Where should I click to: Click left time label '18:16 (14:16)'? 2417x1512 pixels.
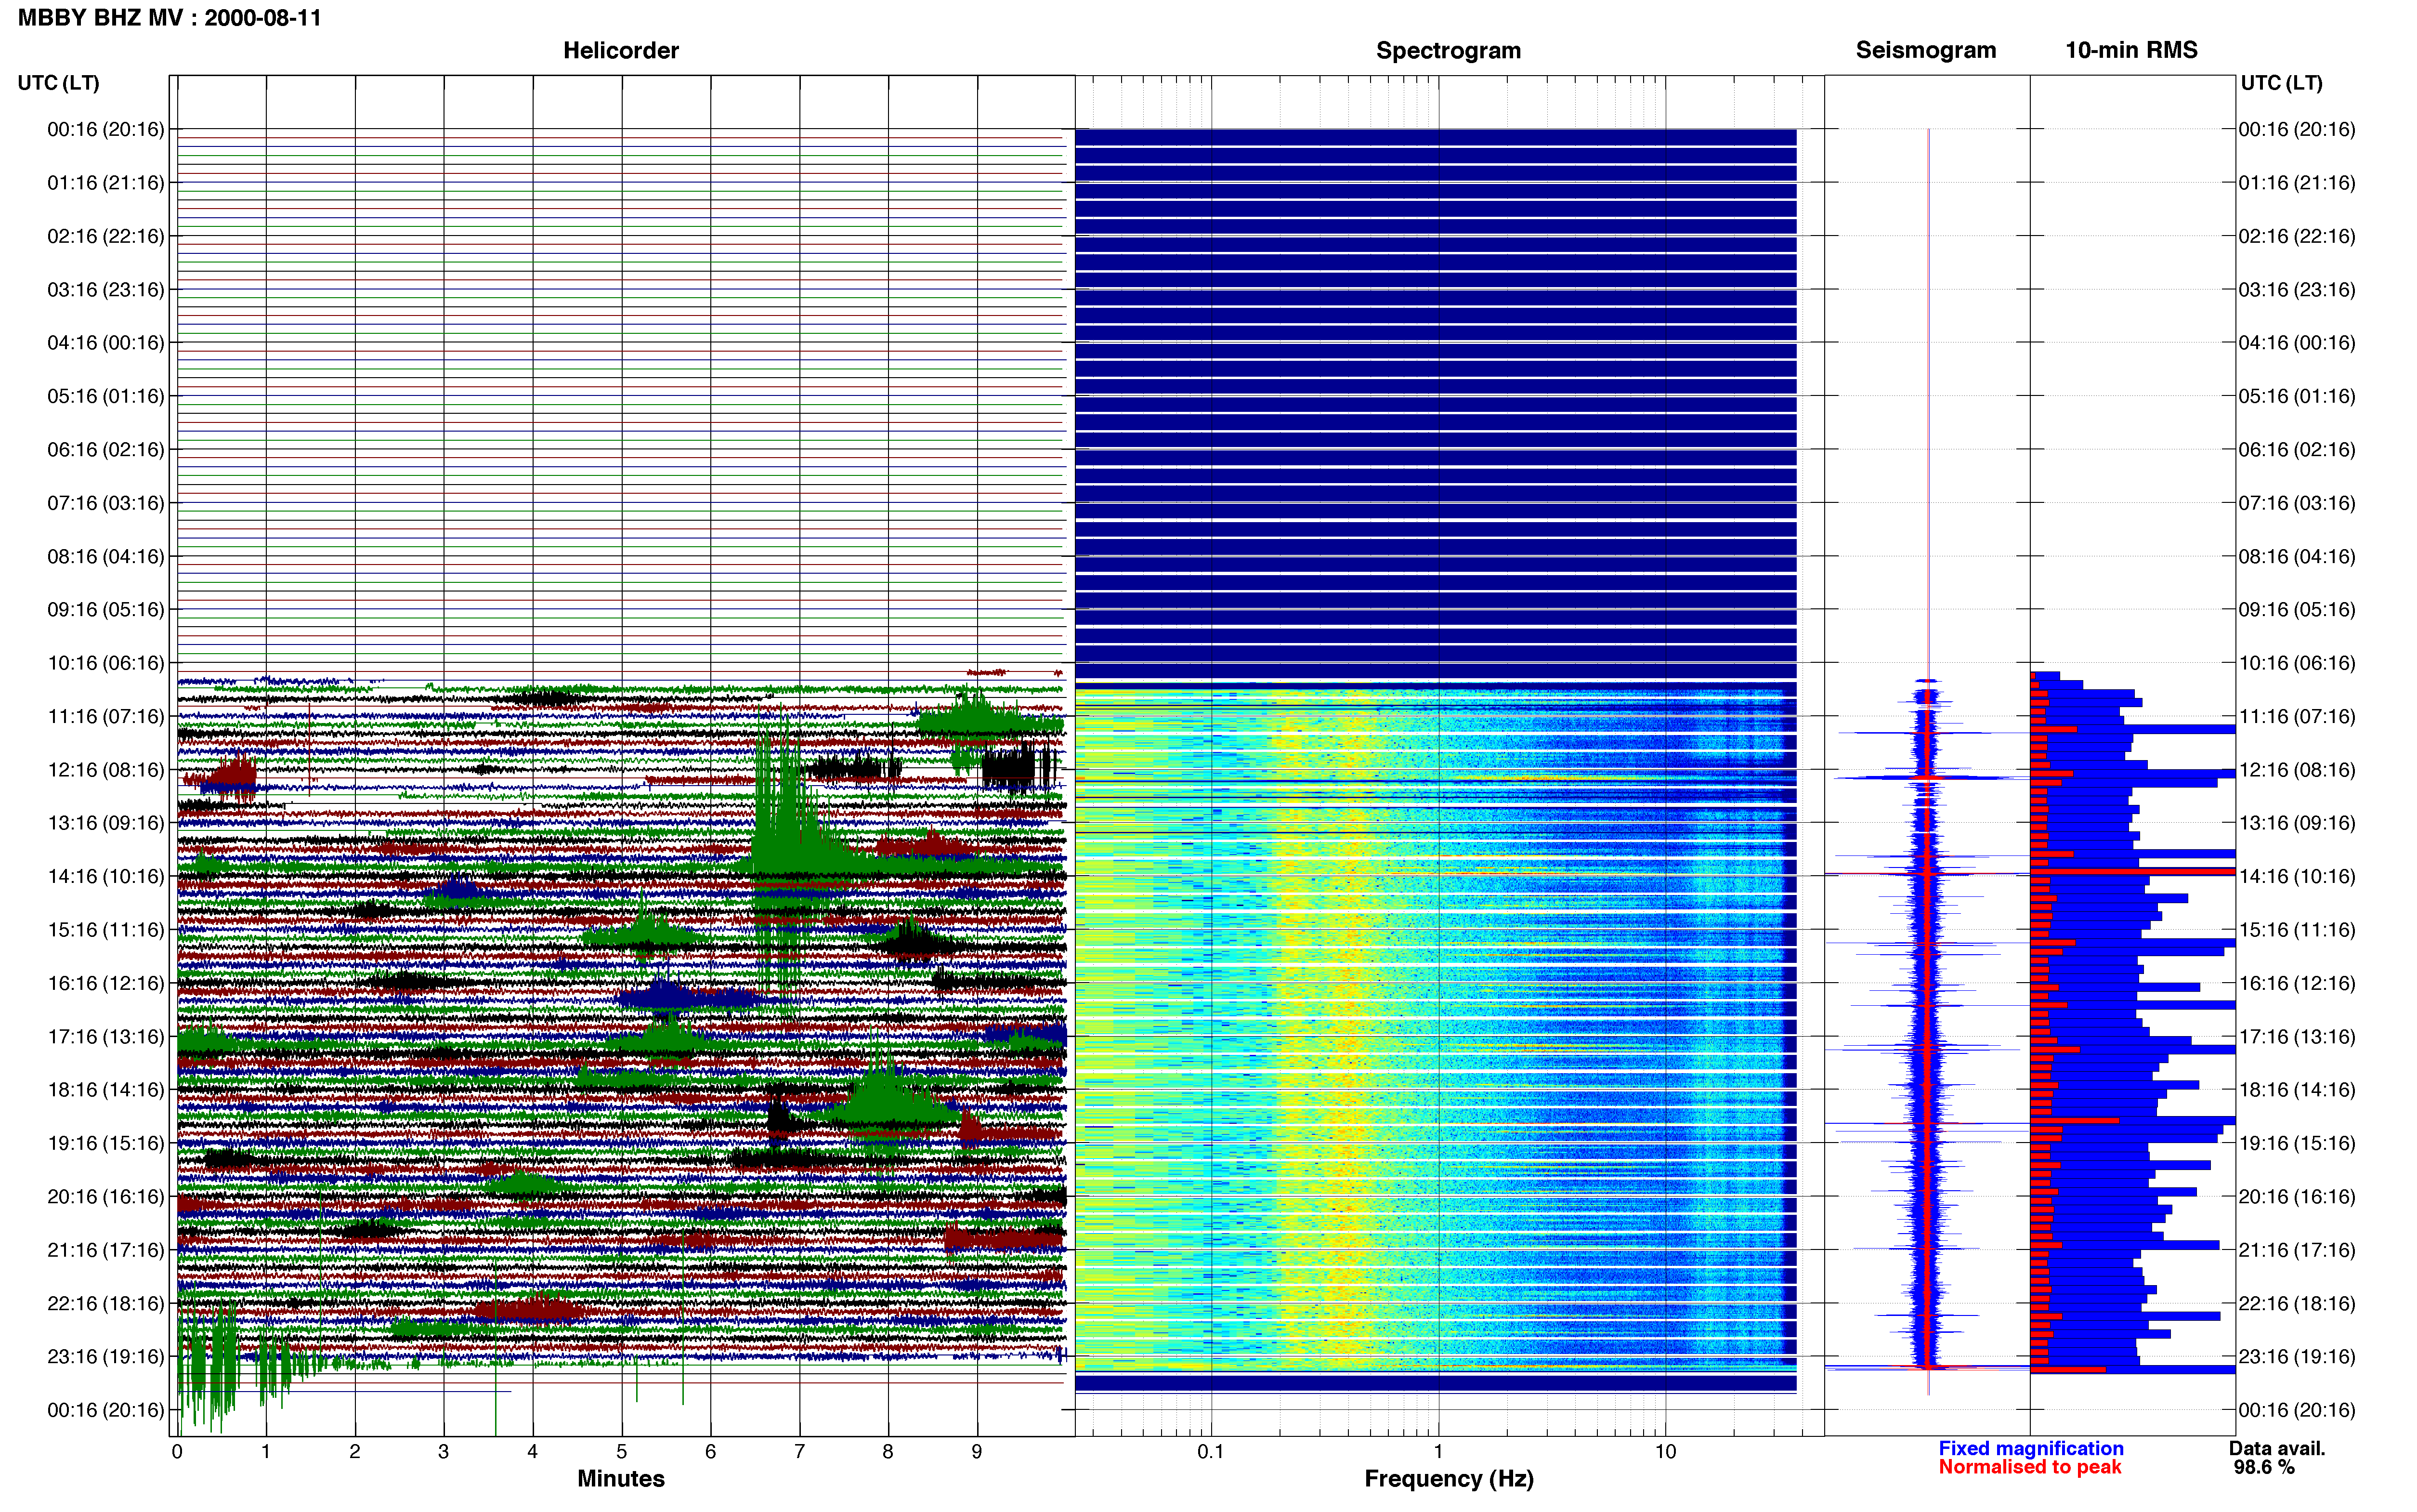click(x=105, y=1090)
